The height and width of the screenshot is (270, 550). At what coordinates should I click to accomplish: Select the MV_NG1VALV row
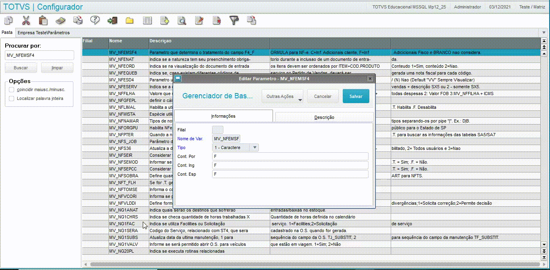click(311, 244)
